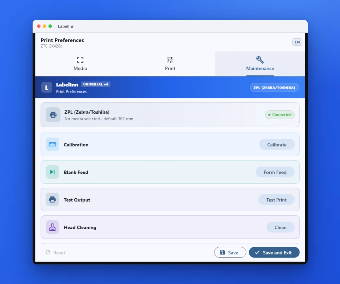Minimize the window with the yellow button
The width and height of the screenshot is (340, 284).
[44, 26]
